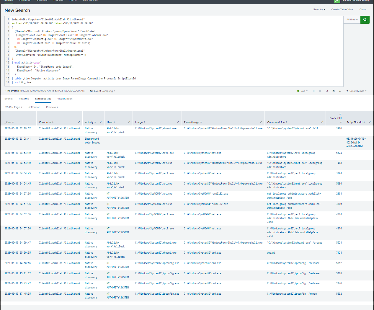Click the 'ipconfig /renew' command line cell

292,294
